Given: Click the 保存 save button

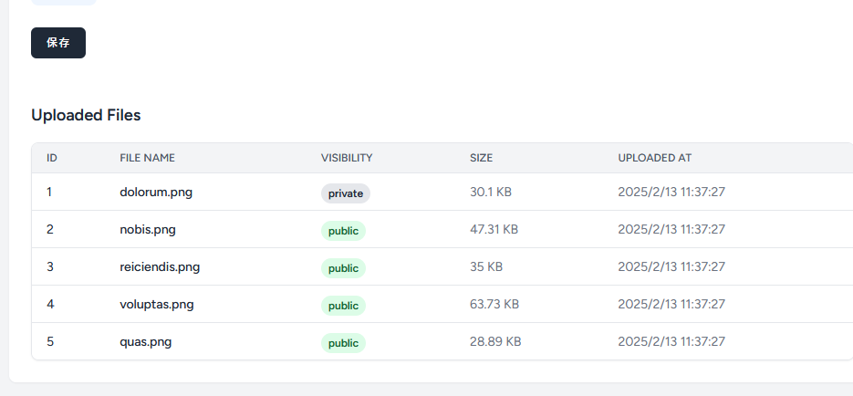Looking at the screenshot, I should point(58,43).
